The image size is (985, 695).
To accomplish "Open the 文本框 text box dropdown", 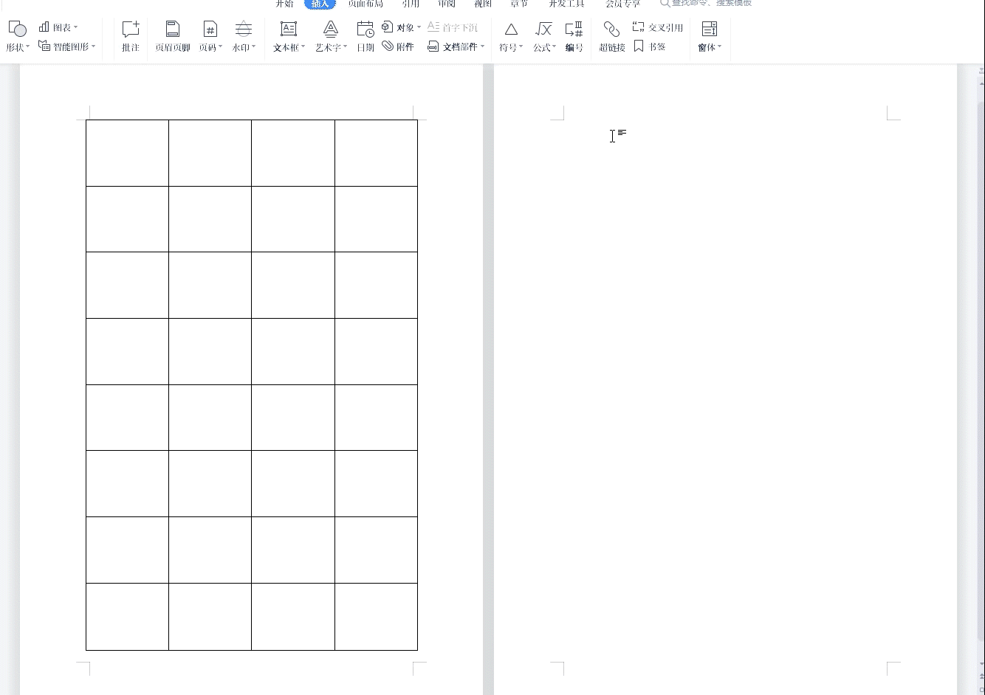I will pos(289,47).
